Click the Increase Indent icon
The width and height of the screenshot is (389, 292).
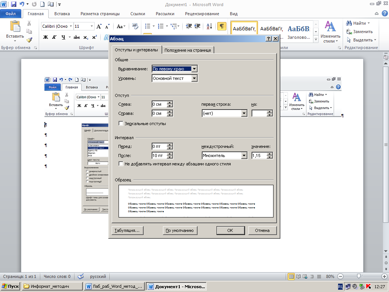[x=198, y=26]
